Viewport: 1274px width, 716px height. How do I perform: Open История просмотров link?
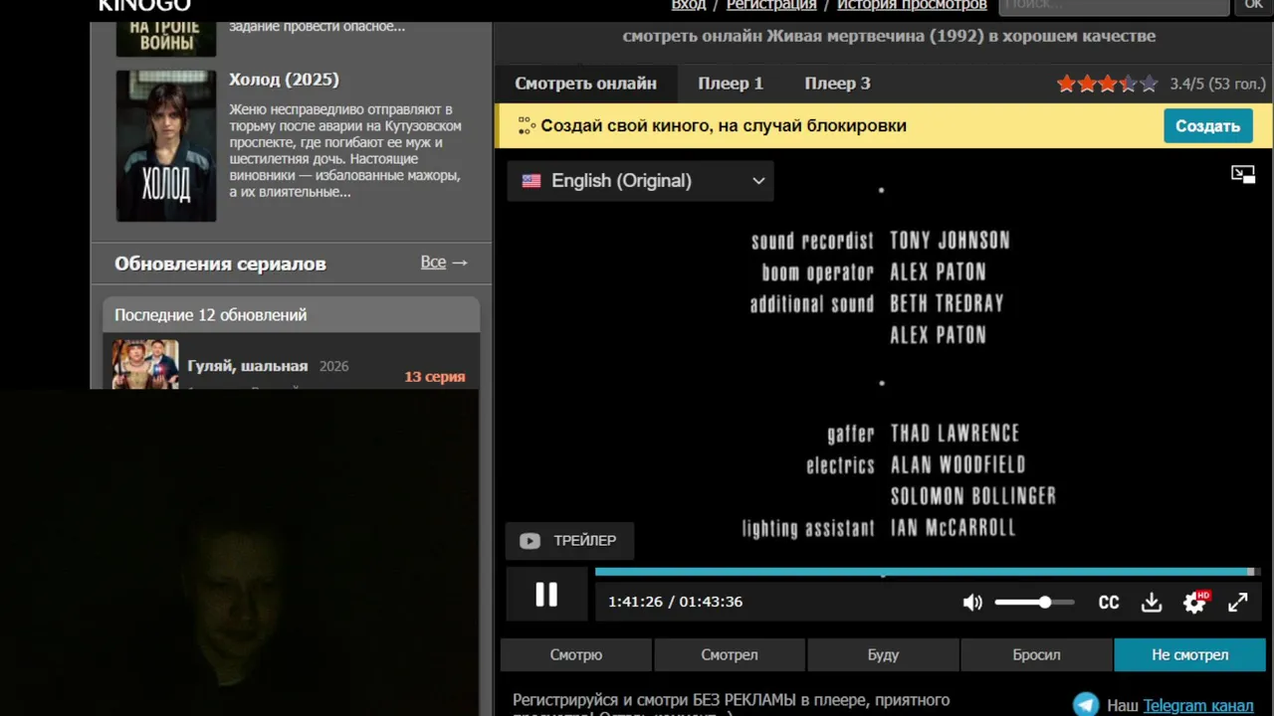click(912, 5)
